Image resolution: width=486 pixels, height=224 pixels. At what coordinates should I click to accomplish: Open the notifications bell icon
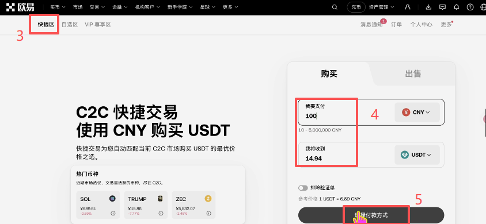click(x=456, y=7)
